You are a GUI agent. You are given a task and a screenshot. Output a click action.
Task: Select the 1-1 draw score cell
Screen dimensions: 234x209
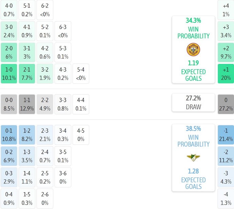tap(27, 104)
